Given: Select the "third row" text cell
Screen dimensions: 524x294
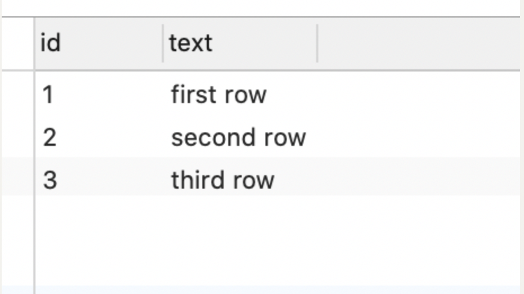Looking at the screenshot, I should click(x=240, y=180).
